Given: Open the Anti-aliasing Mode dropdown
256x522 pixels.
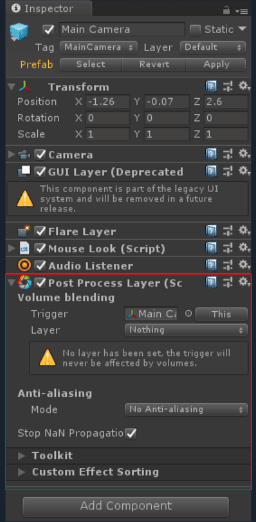Looking at the screenshot, I should point(186,409).
